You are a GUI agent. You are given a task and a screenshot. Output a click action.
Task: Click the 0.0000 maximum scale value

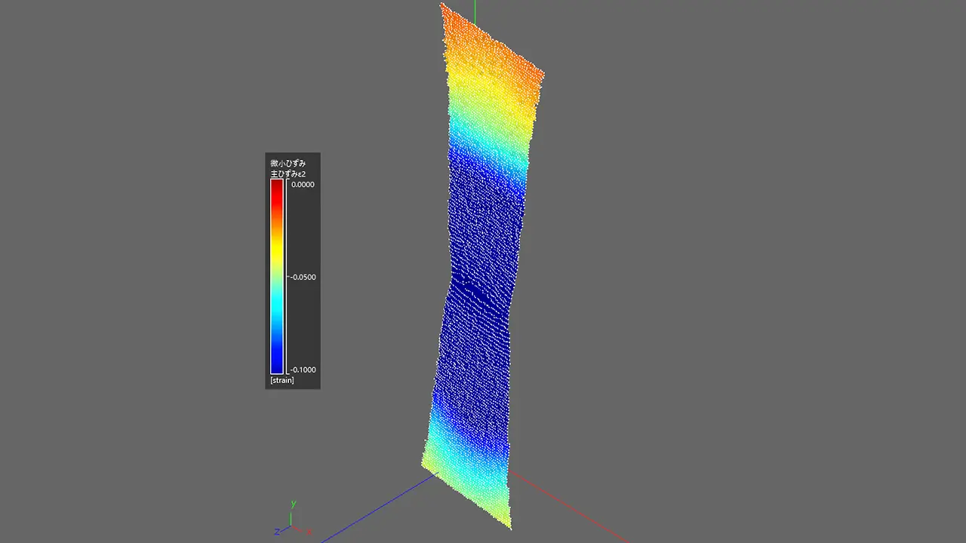[x=304, y=184]
